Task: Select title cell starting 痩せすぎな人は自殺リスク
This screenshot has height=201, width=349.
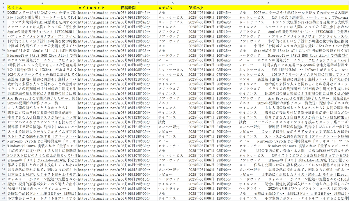Action: (x=42, y=117)
